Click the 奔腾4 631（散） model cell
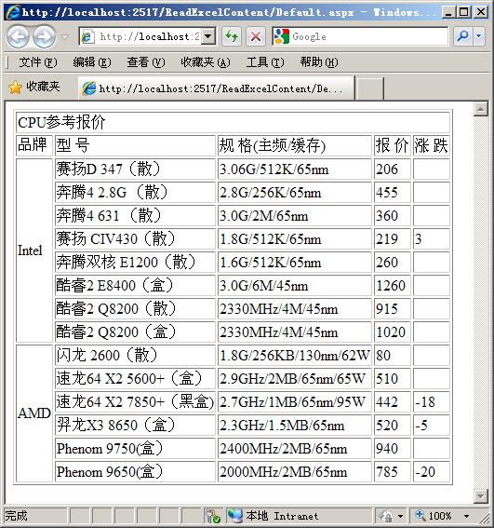Viewport: 494px width, 528px height. click(x=135, y=215)
